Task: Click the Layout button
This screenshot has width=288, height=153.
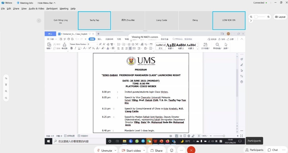Action: (x=280, y=17)
